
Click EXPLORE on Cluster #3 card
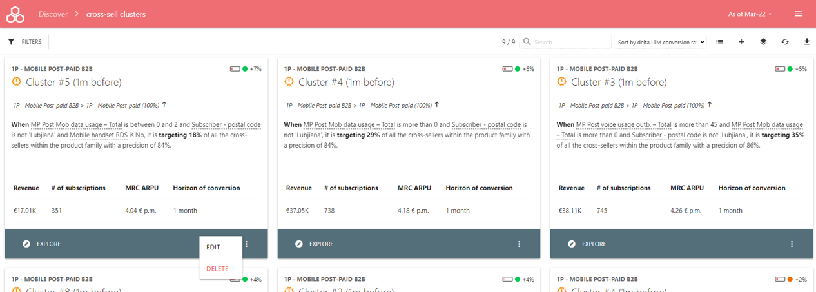click(588, 244)
